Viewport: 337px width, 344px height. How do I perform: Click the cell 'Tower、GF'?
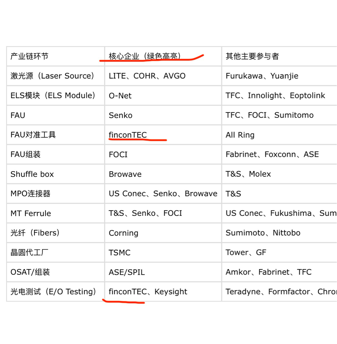[x=279, y=252]
